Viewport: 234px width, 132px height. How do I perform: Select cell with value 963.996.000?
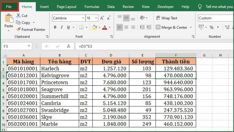(x=176, y=89)
